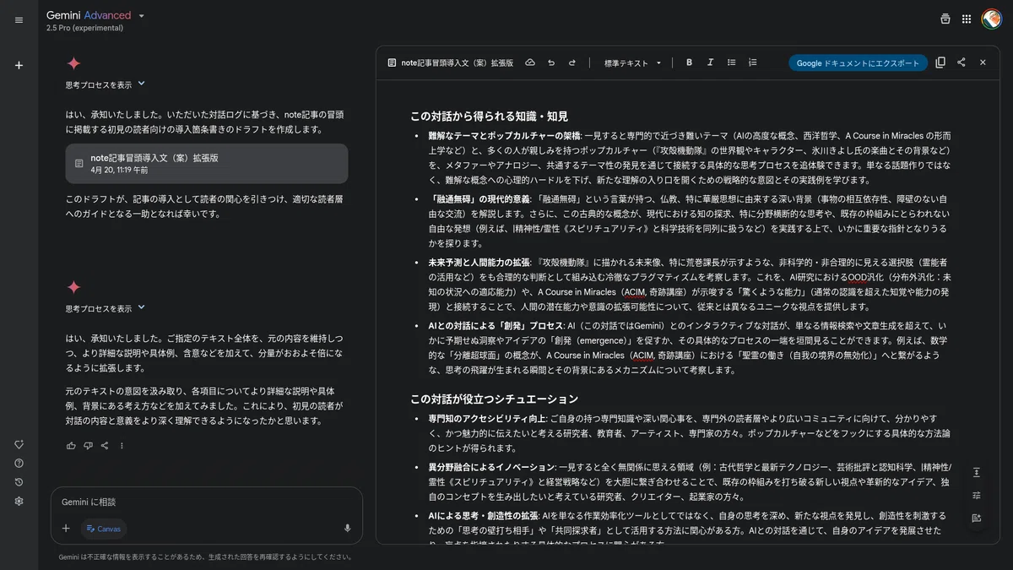The width and height of the screenshot is (1013, 570).
Task: Toggle bold formatting in canvas
Action: (689, 62)
